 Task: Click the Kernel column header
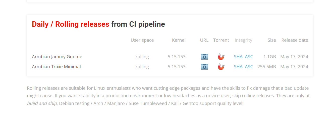click(x=179, y=40)
